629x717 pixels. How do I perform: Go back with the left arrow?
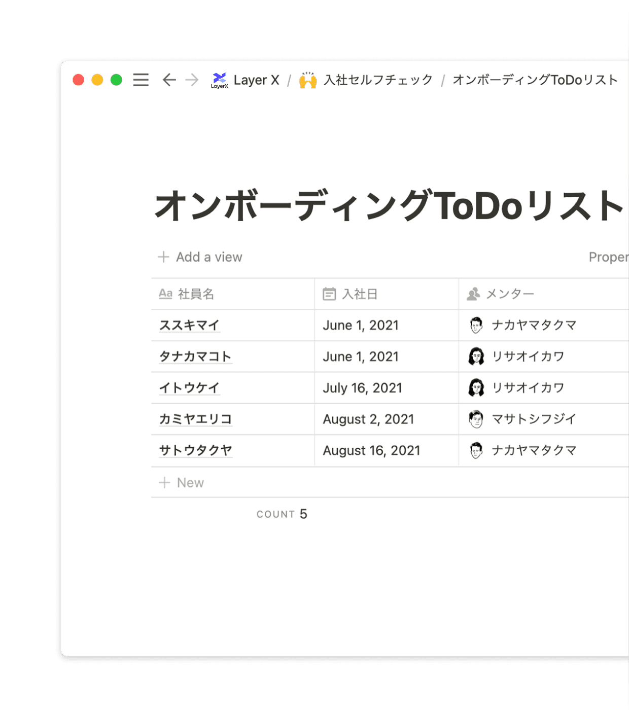169,80
